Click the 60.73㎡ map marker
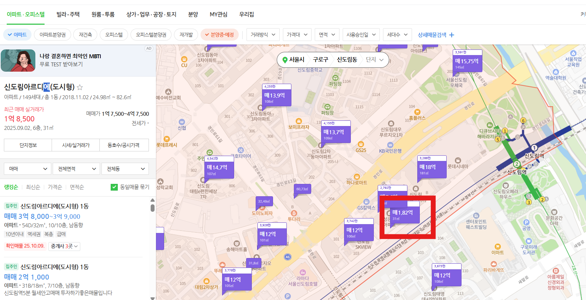Viewport: 586px width, 300px height. pos(302,189)
